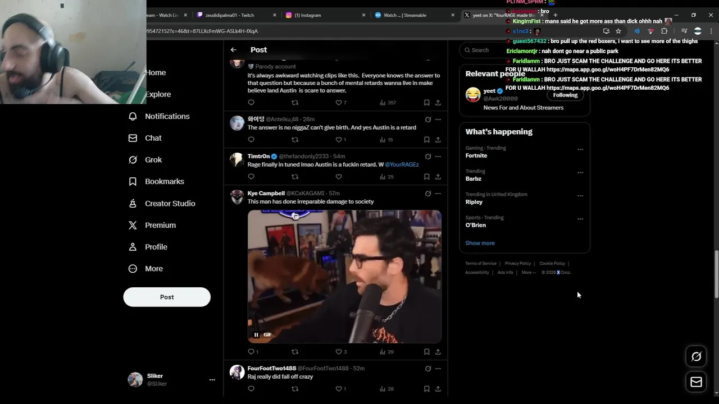Open the floating messages envelope button
The image size is (719, 404).
coord(696,382)
